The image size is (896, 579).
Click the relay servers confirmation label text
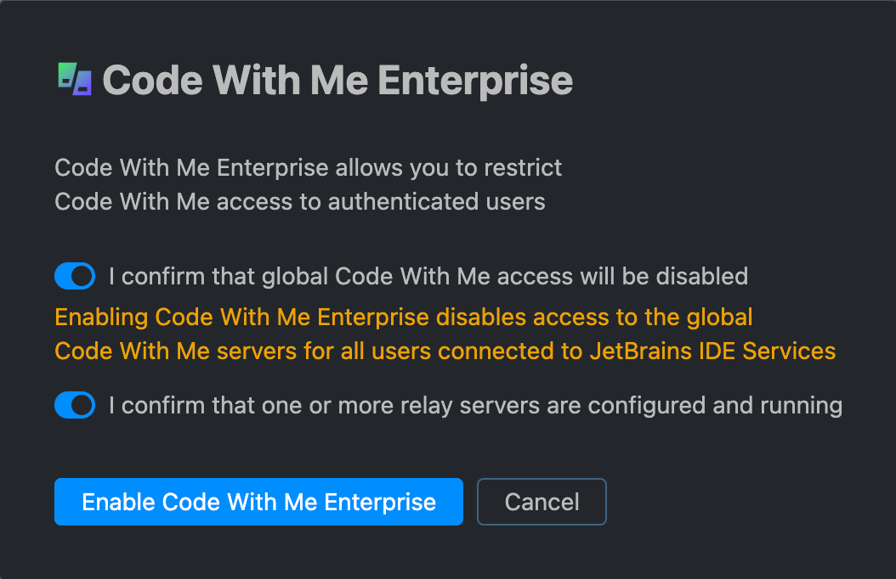tap(476, 405)
